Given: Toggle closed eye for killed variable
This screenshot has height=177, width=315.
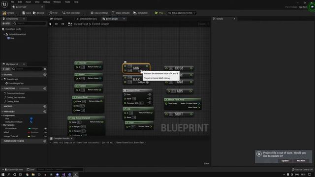Looking at the screenshot, I should 46,132.
